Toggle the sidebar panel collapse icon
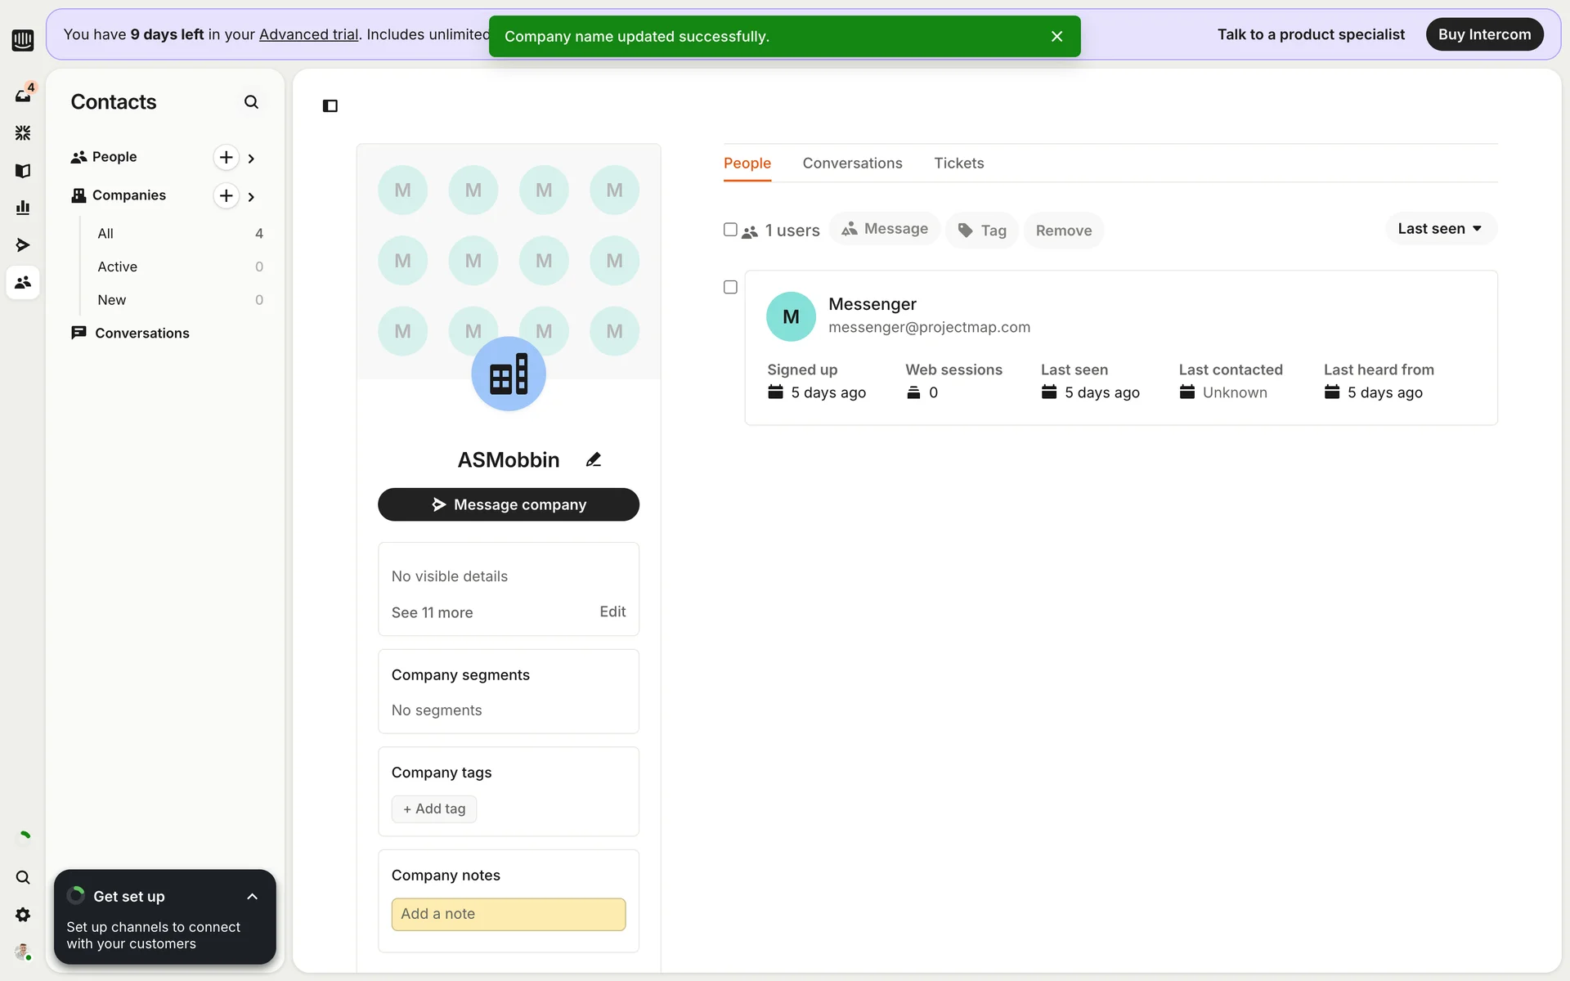 point(330,105)
